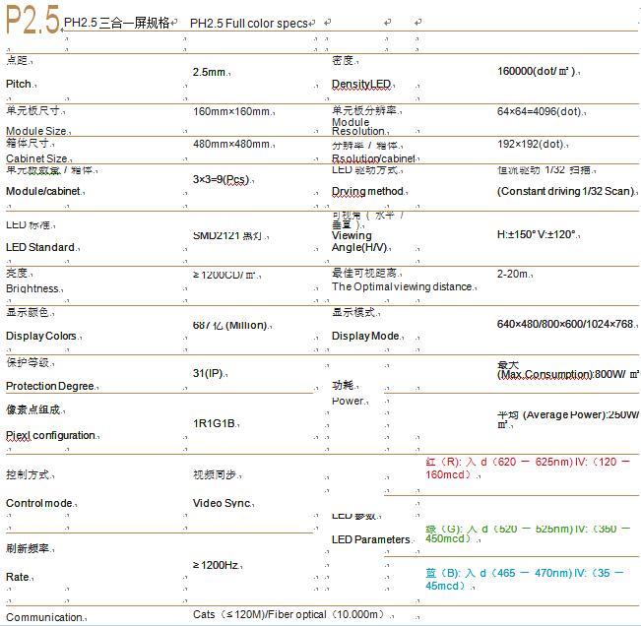Select the ≥1200CD/㎡ brightness value

coord(224,276)
